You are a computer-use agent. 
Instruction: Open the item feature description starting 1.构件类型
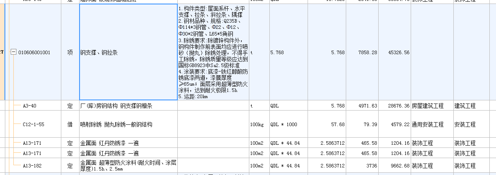(213, 52)
